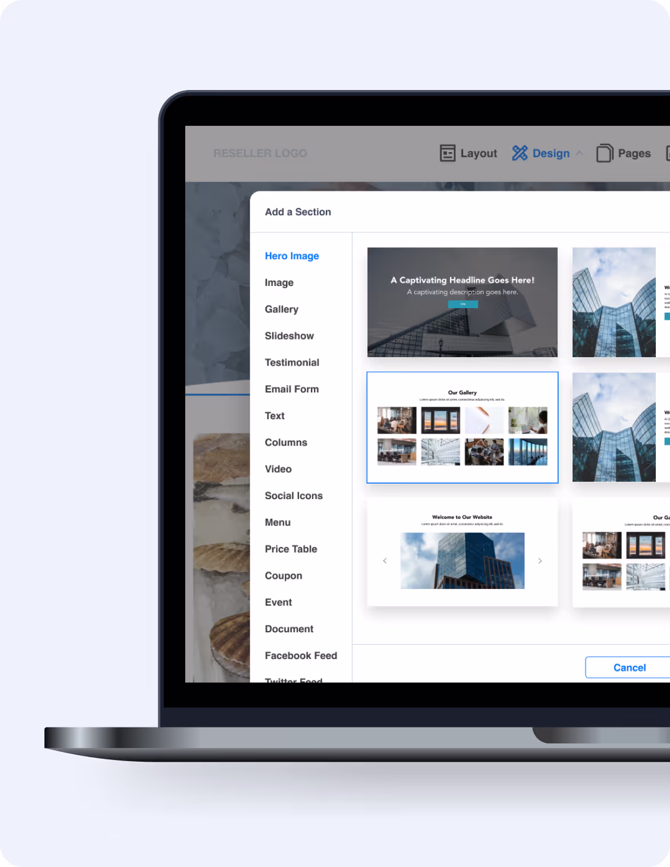The width and height of the screenshot is (670, 867).
Task: Choose the Welcome to Our Website slideshow template
Action: click(463, 553)
